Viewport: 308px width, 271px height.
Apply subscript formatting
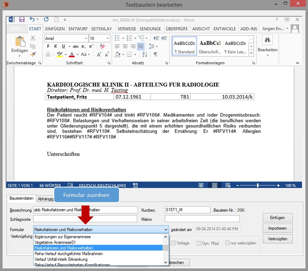84,47
